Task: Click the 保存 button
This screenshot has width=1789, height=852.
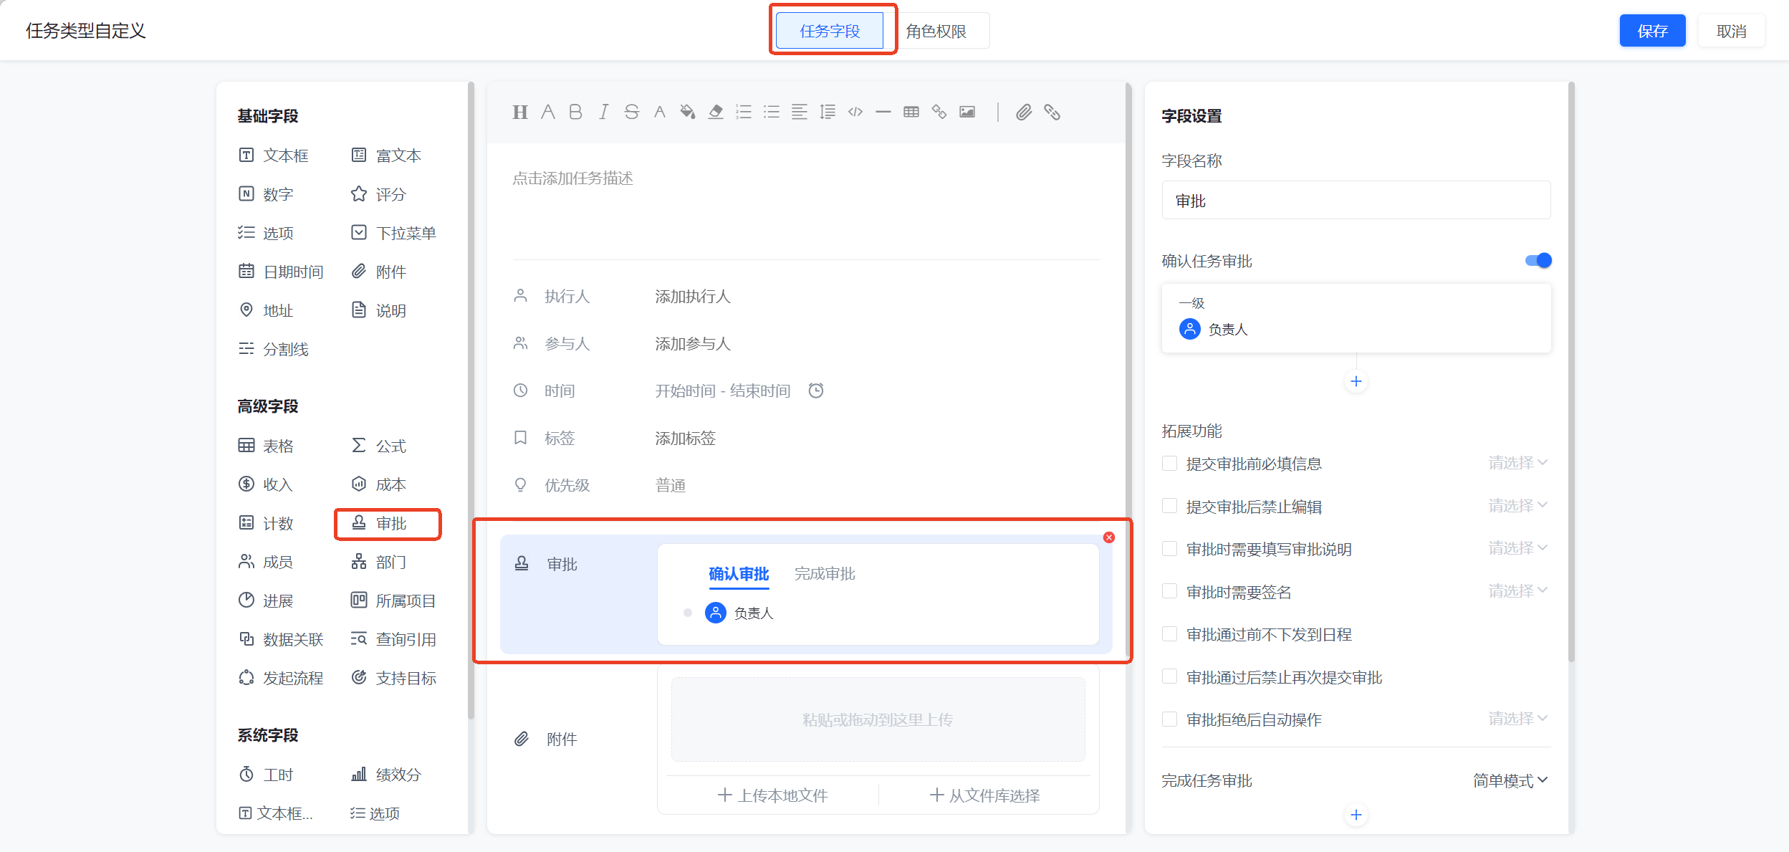Action: [1652, 31]
